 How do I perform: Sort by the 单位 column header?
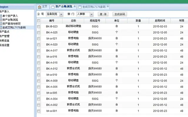(117, 21)
